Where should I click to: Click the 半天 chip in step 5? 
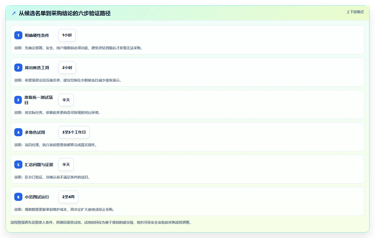(x=66, y=164)
